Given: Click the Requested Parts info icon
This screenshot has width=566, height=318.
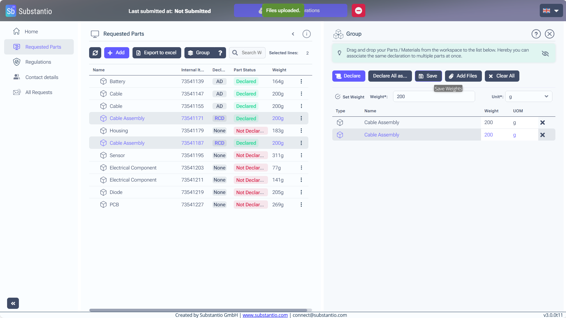Looking at the screenshot, I should tap(307, 34).
